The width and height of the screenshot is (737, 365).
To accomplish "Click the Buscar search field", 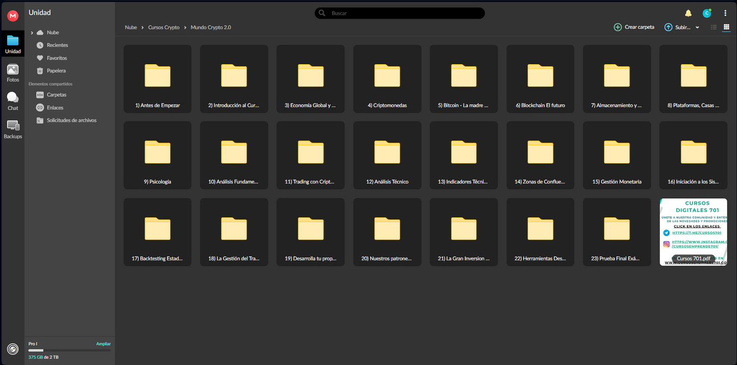I will click(x=400, y=13).
